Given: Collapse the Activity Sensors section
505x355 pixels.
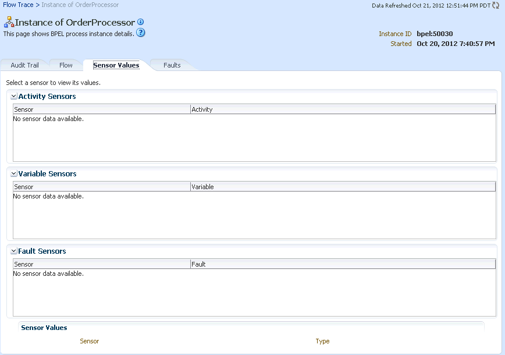Looking at the screenshot, I should (x=14, y=97).
